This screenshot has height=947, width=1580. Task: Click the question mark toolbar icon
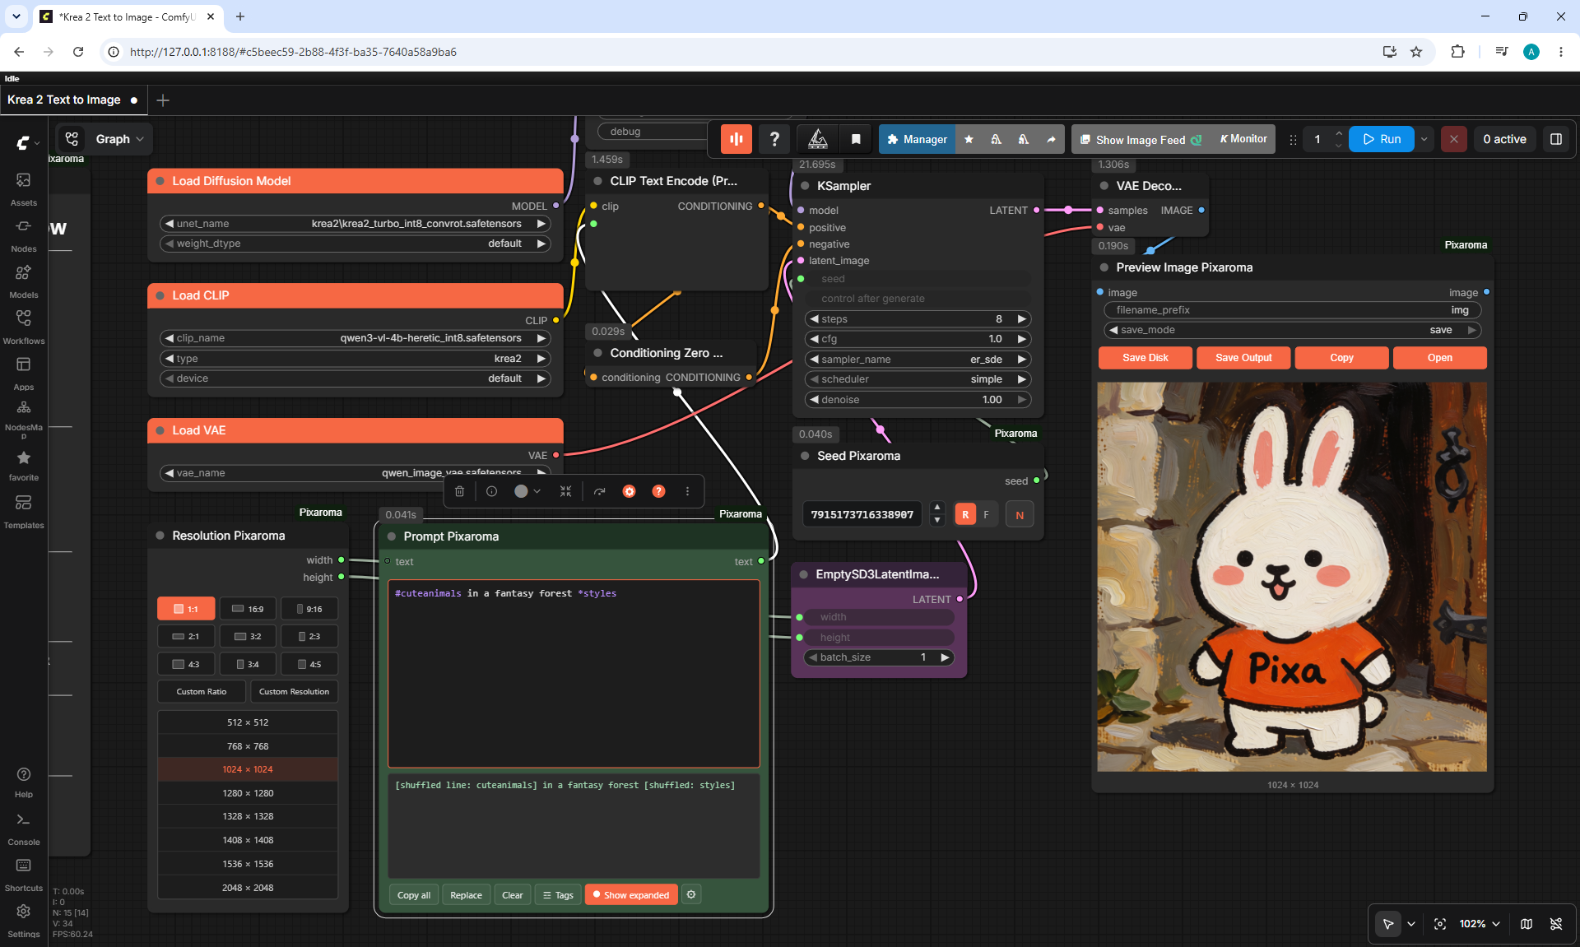pyautogui.click(x=774, y=139)
